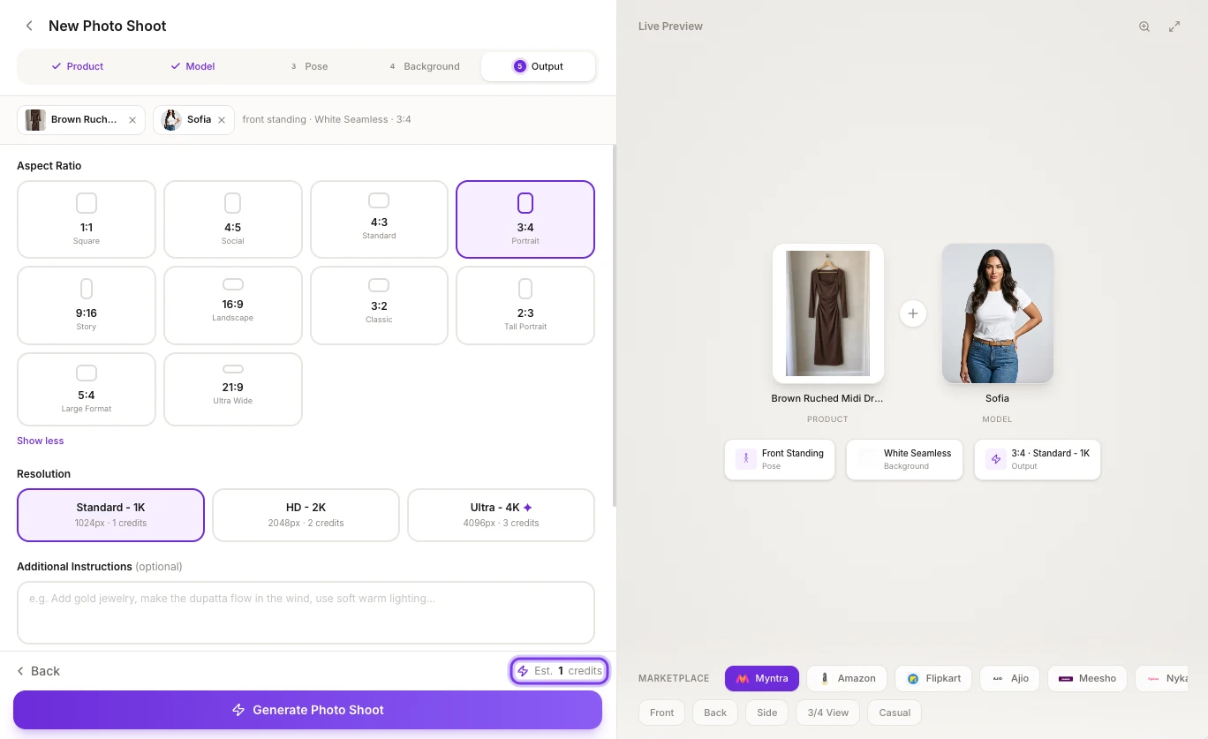Remove the Sofia model chip
This screenshot has width=1208, height=739.
(x=222, y=120)
